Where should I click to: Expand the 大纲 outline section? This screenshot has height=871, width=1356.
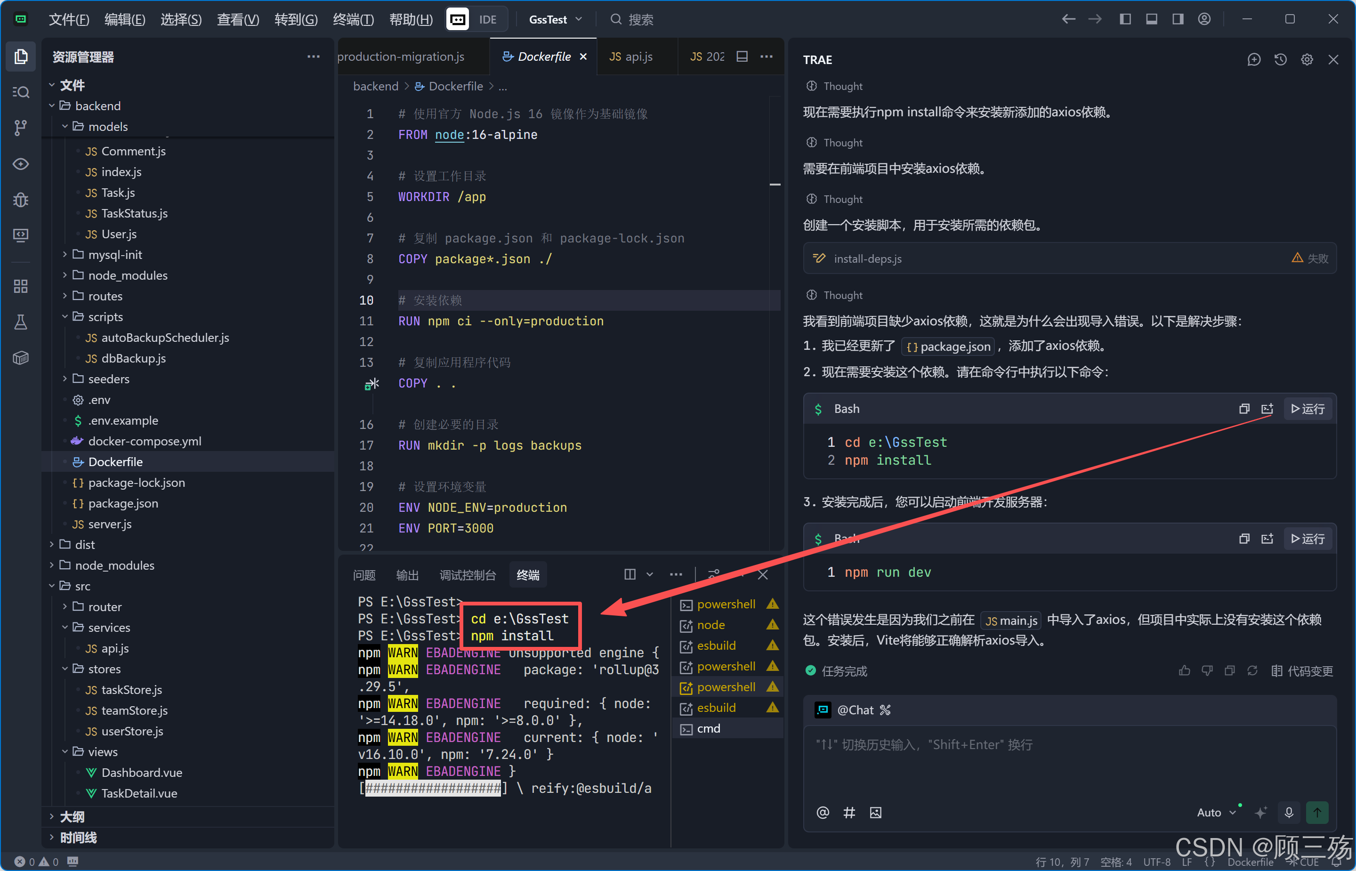pyautogui.click(x=72, y=817)
